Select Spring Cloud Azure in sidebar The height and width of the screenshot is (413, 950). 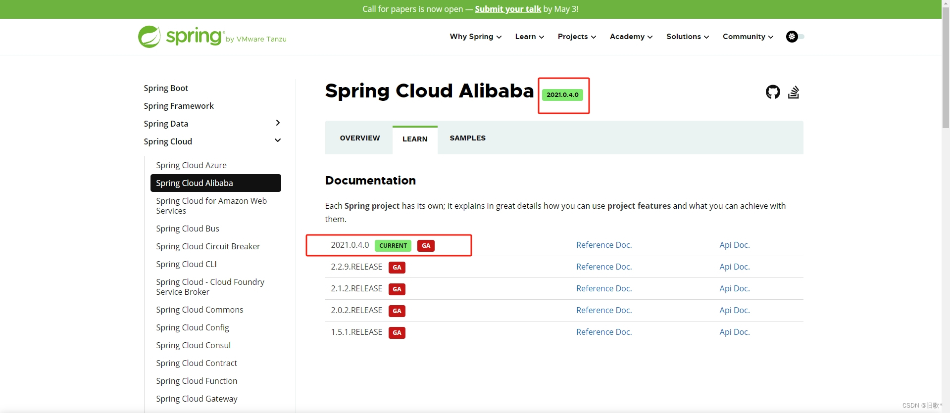tap(191, 165)
